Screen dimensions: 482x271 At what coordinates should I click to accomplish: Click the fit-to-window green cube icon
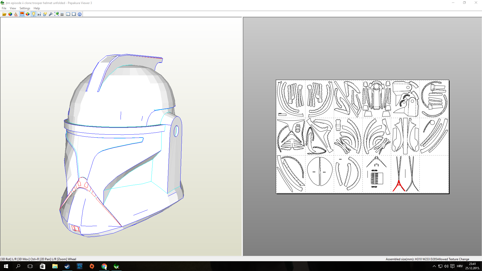[57, 14]
